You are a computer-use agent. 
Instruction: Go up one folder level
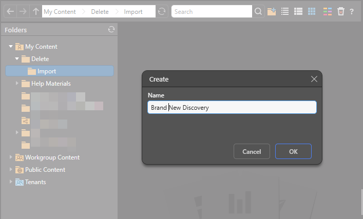(35, 11)
